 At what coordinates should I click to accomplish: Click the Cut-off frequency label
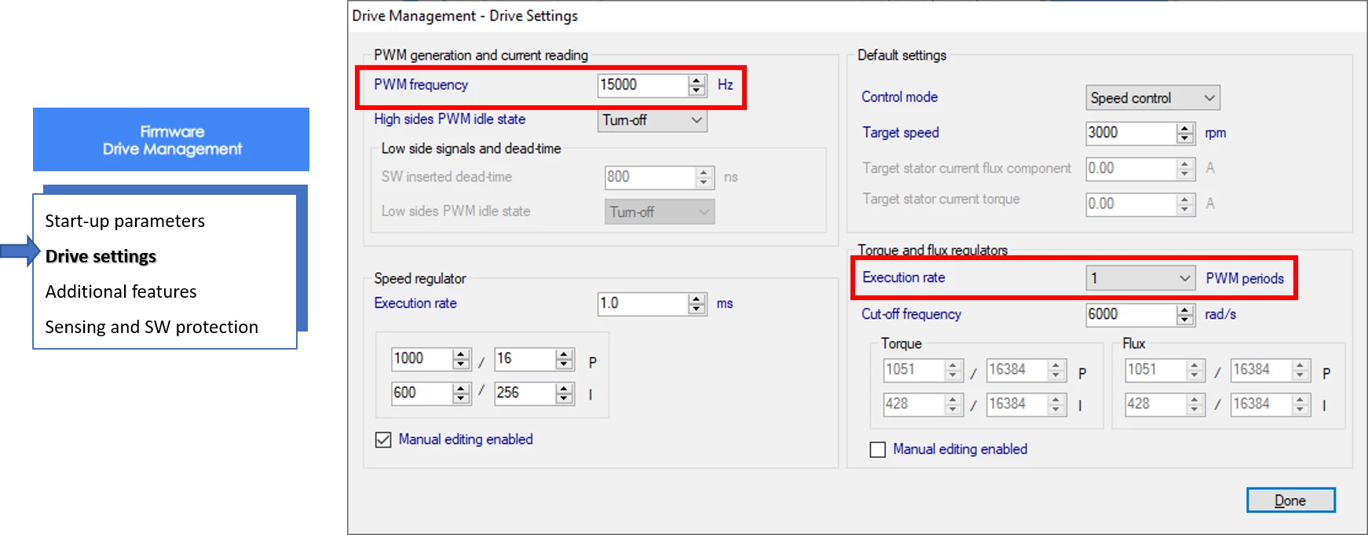[x=911, y=314]
